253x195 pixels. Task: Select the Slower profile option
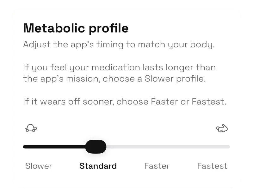click(38, 166)
